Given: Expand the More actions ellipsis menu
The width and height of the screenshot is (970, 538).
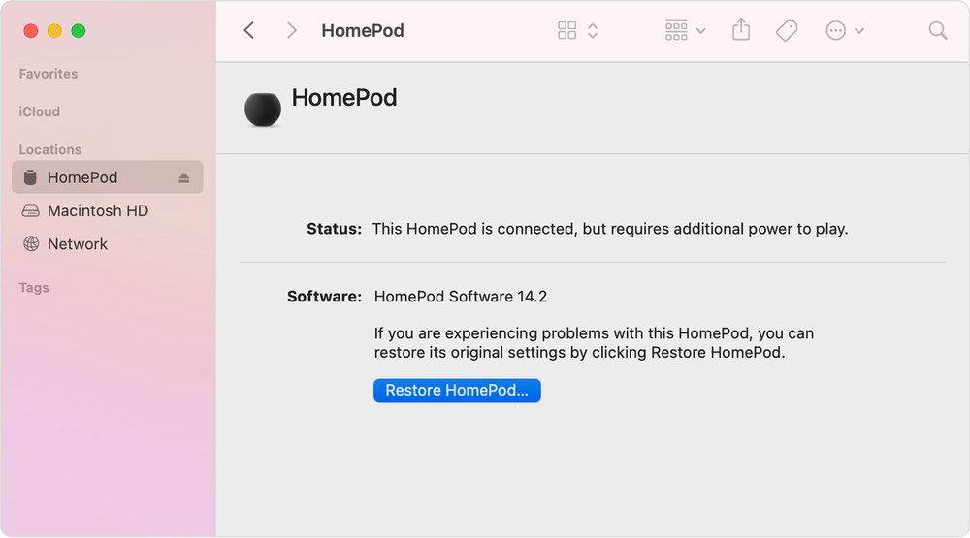Looking at the screenshot, I should click(x=845, y=31).
